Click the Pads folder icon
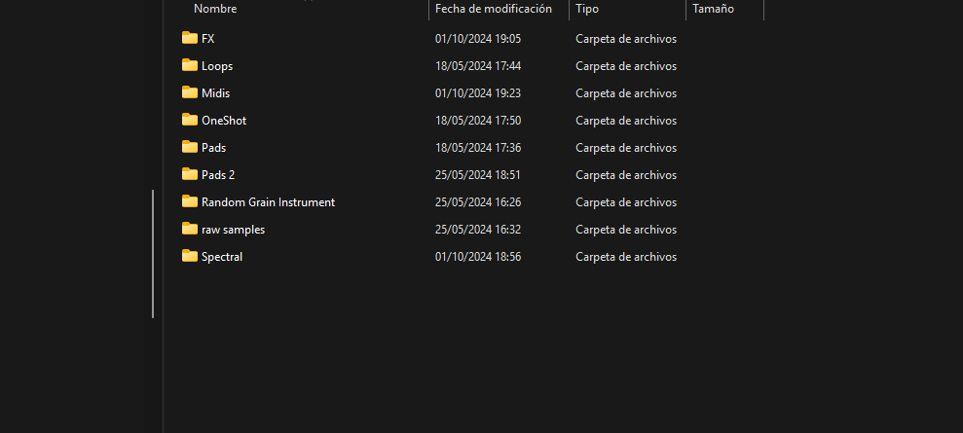This screenshot has height=433, width=963. pos(190,147)
